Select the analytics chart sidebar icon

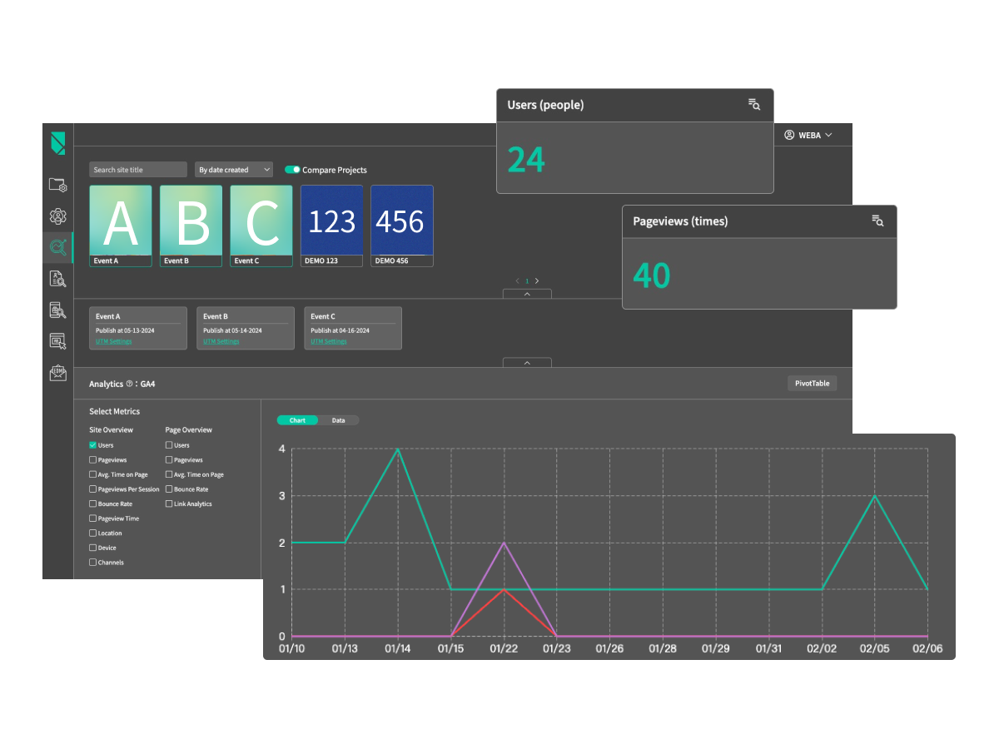[57, 247]
